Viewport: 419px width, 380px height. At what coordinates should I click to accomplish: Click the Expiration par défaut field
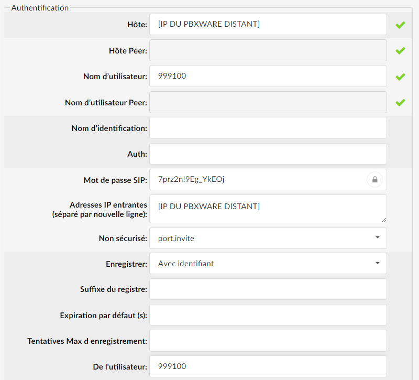coord(268,315)
